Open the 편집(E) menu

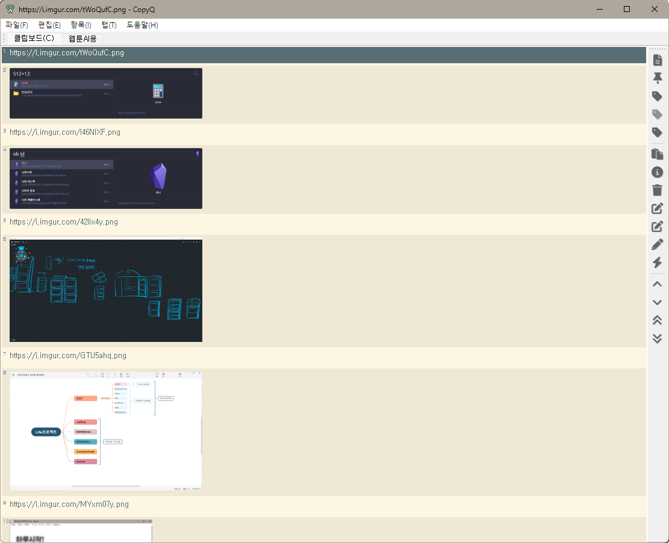49,25
